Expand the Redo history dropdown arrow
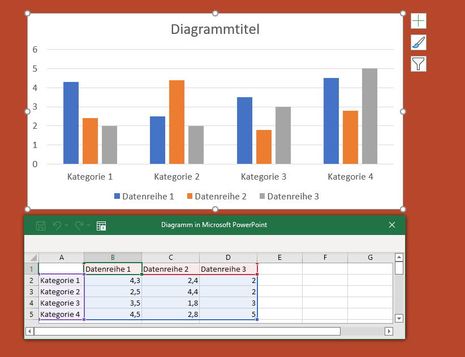 [89, 225]
